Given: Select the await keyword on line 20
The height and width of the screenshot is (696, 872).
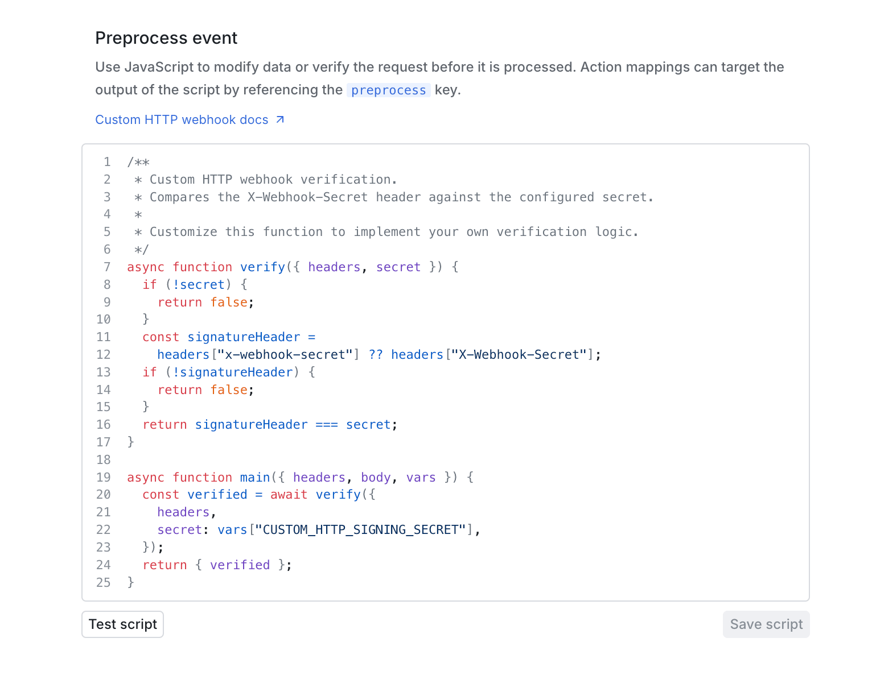Looking at the screenshot, I should (x=289, y=494).
